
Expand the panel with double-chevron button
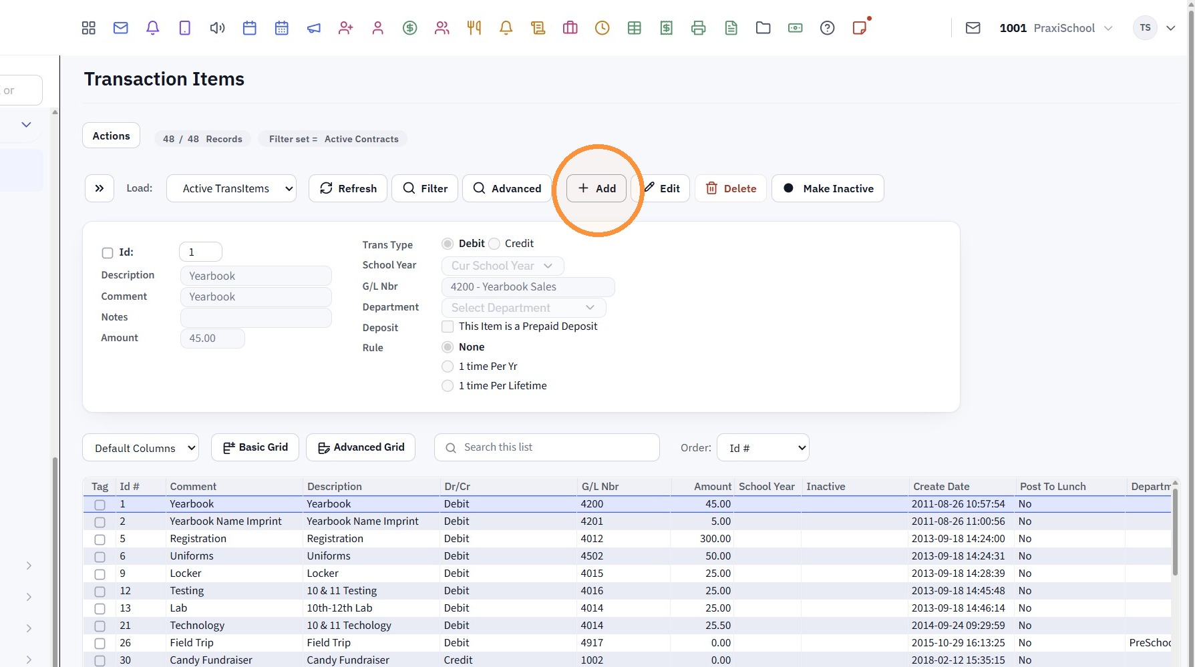coord(100,188)
